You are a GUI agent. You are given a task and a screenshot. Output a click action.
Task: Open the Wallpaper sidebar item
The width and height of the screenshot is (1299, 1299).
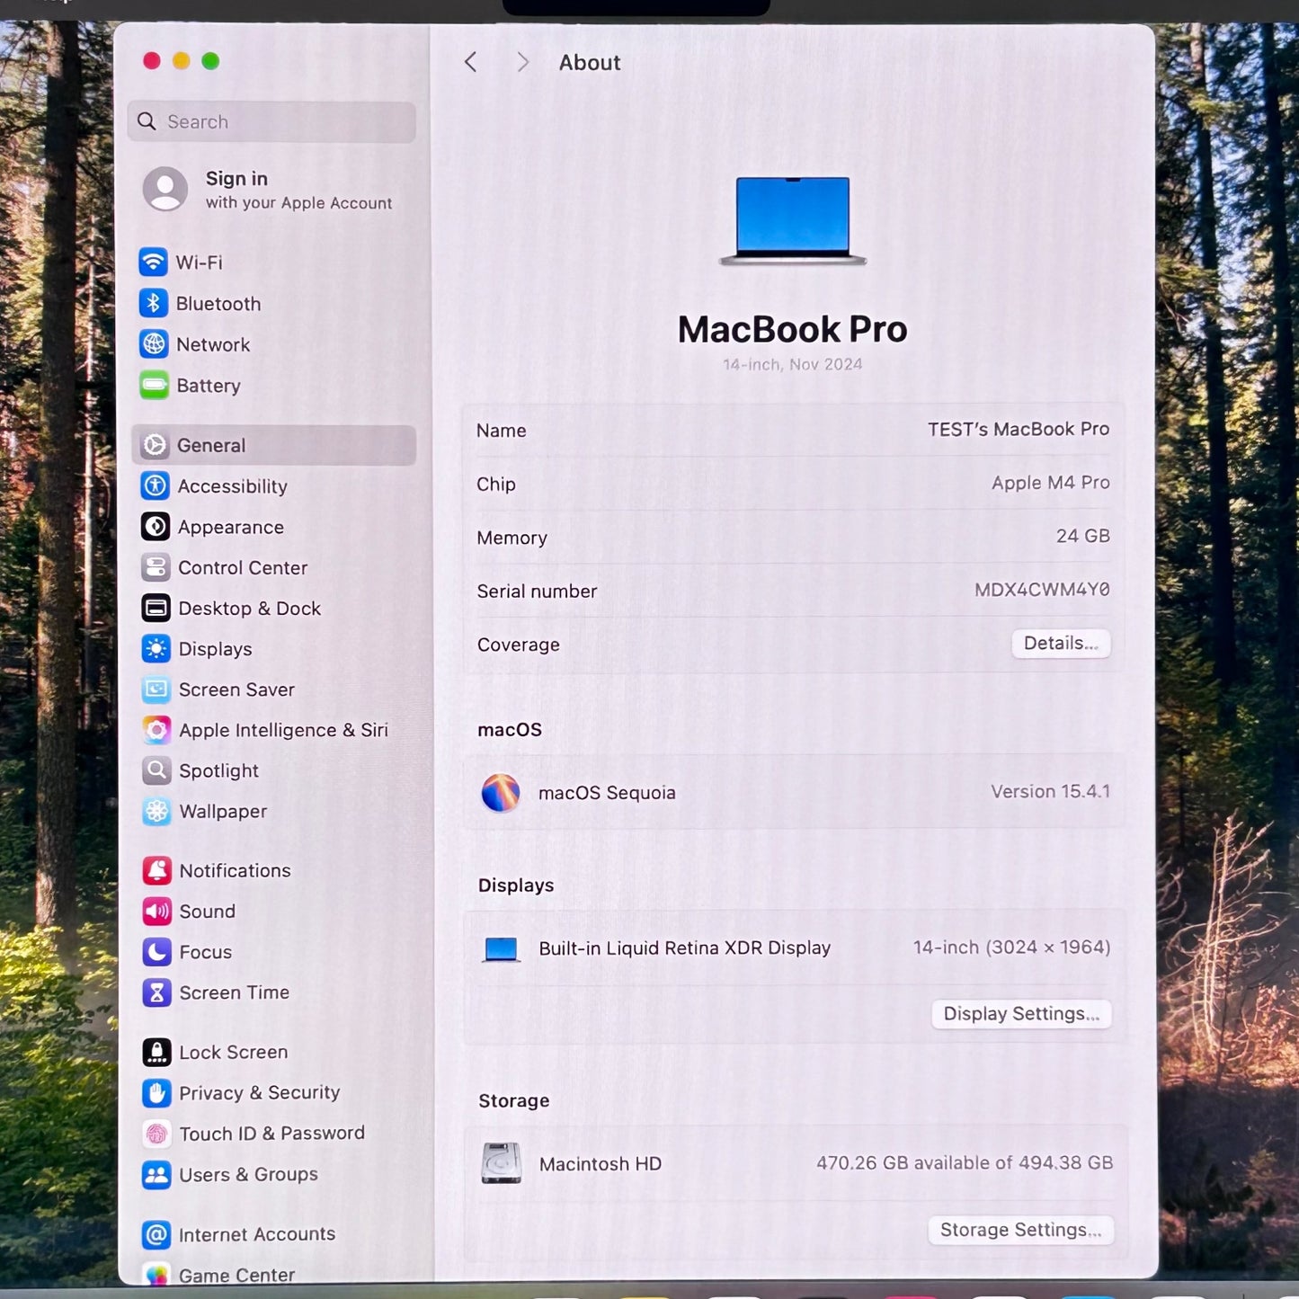click(223, 812)
